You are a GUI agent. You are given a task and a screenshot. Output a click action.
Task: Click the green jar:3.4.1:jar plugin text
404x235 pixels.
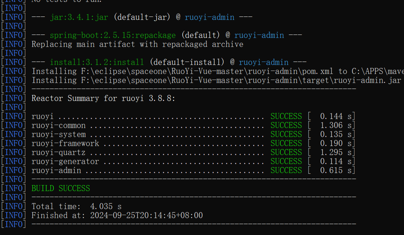tap(79, 17)
